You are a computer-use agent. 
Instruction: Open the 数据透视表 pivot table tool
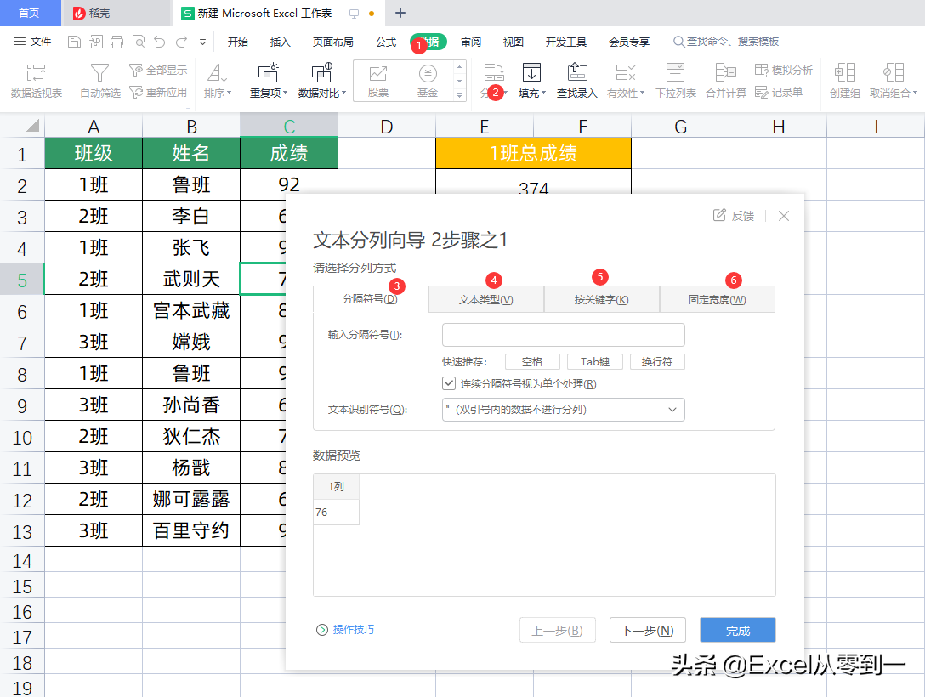click(36, 81)
